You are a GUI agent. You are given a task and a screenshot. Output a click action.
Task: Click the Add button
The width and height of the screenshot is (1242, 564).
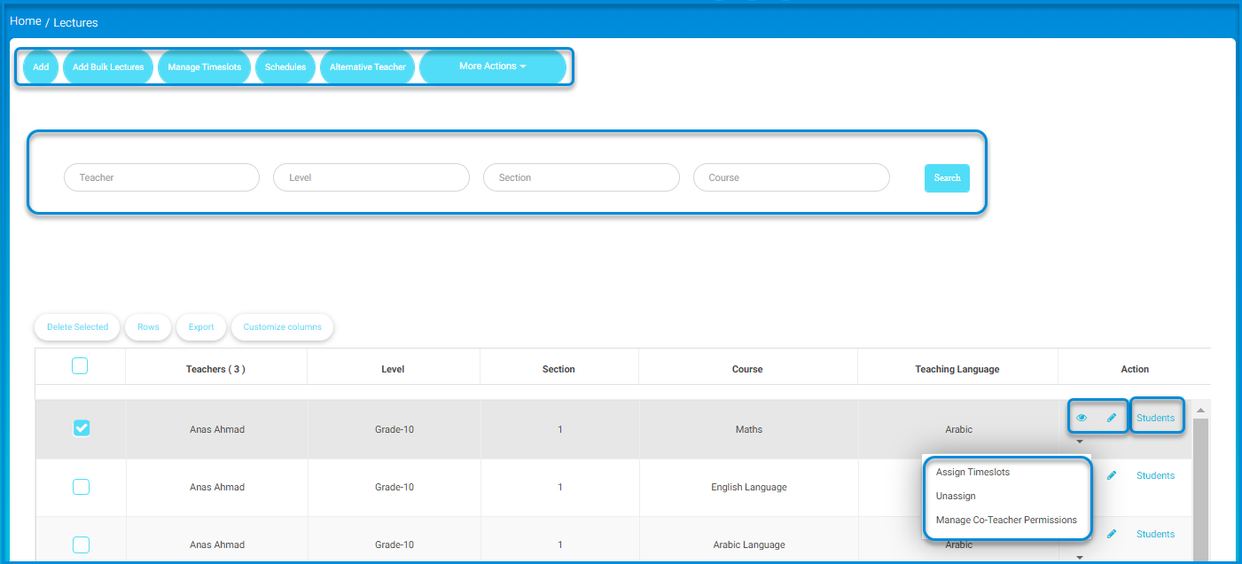[41, 67]
